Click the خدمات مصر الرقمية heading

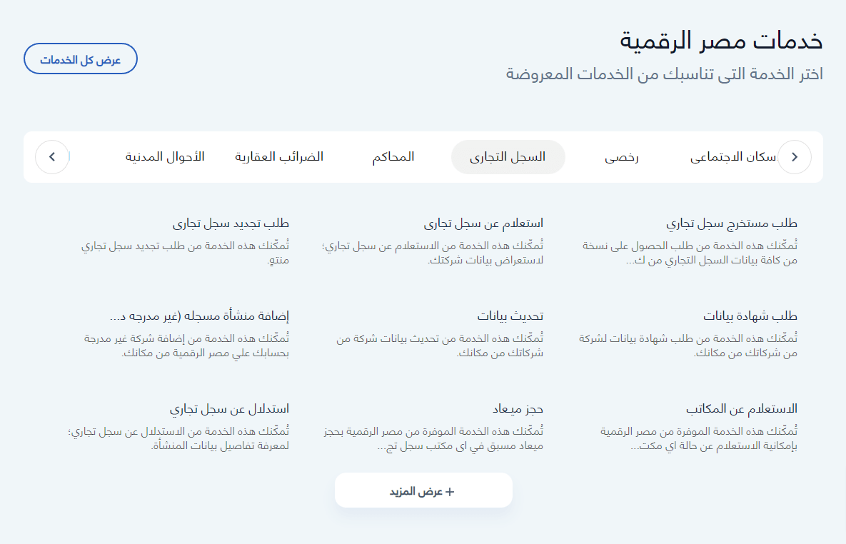721,41
